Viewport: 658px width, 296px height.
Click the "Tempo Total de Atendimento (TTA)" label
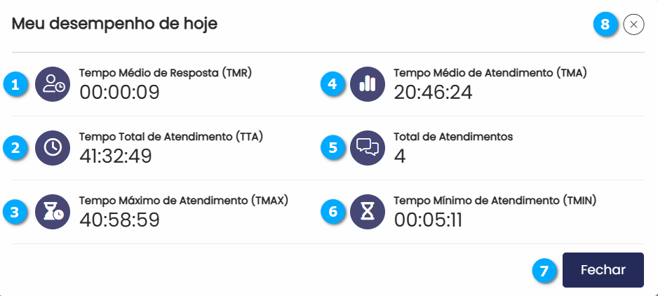(x=171, y=136)
